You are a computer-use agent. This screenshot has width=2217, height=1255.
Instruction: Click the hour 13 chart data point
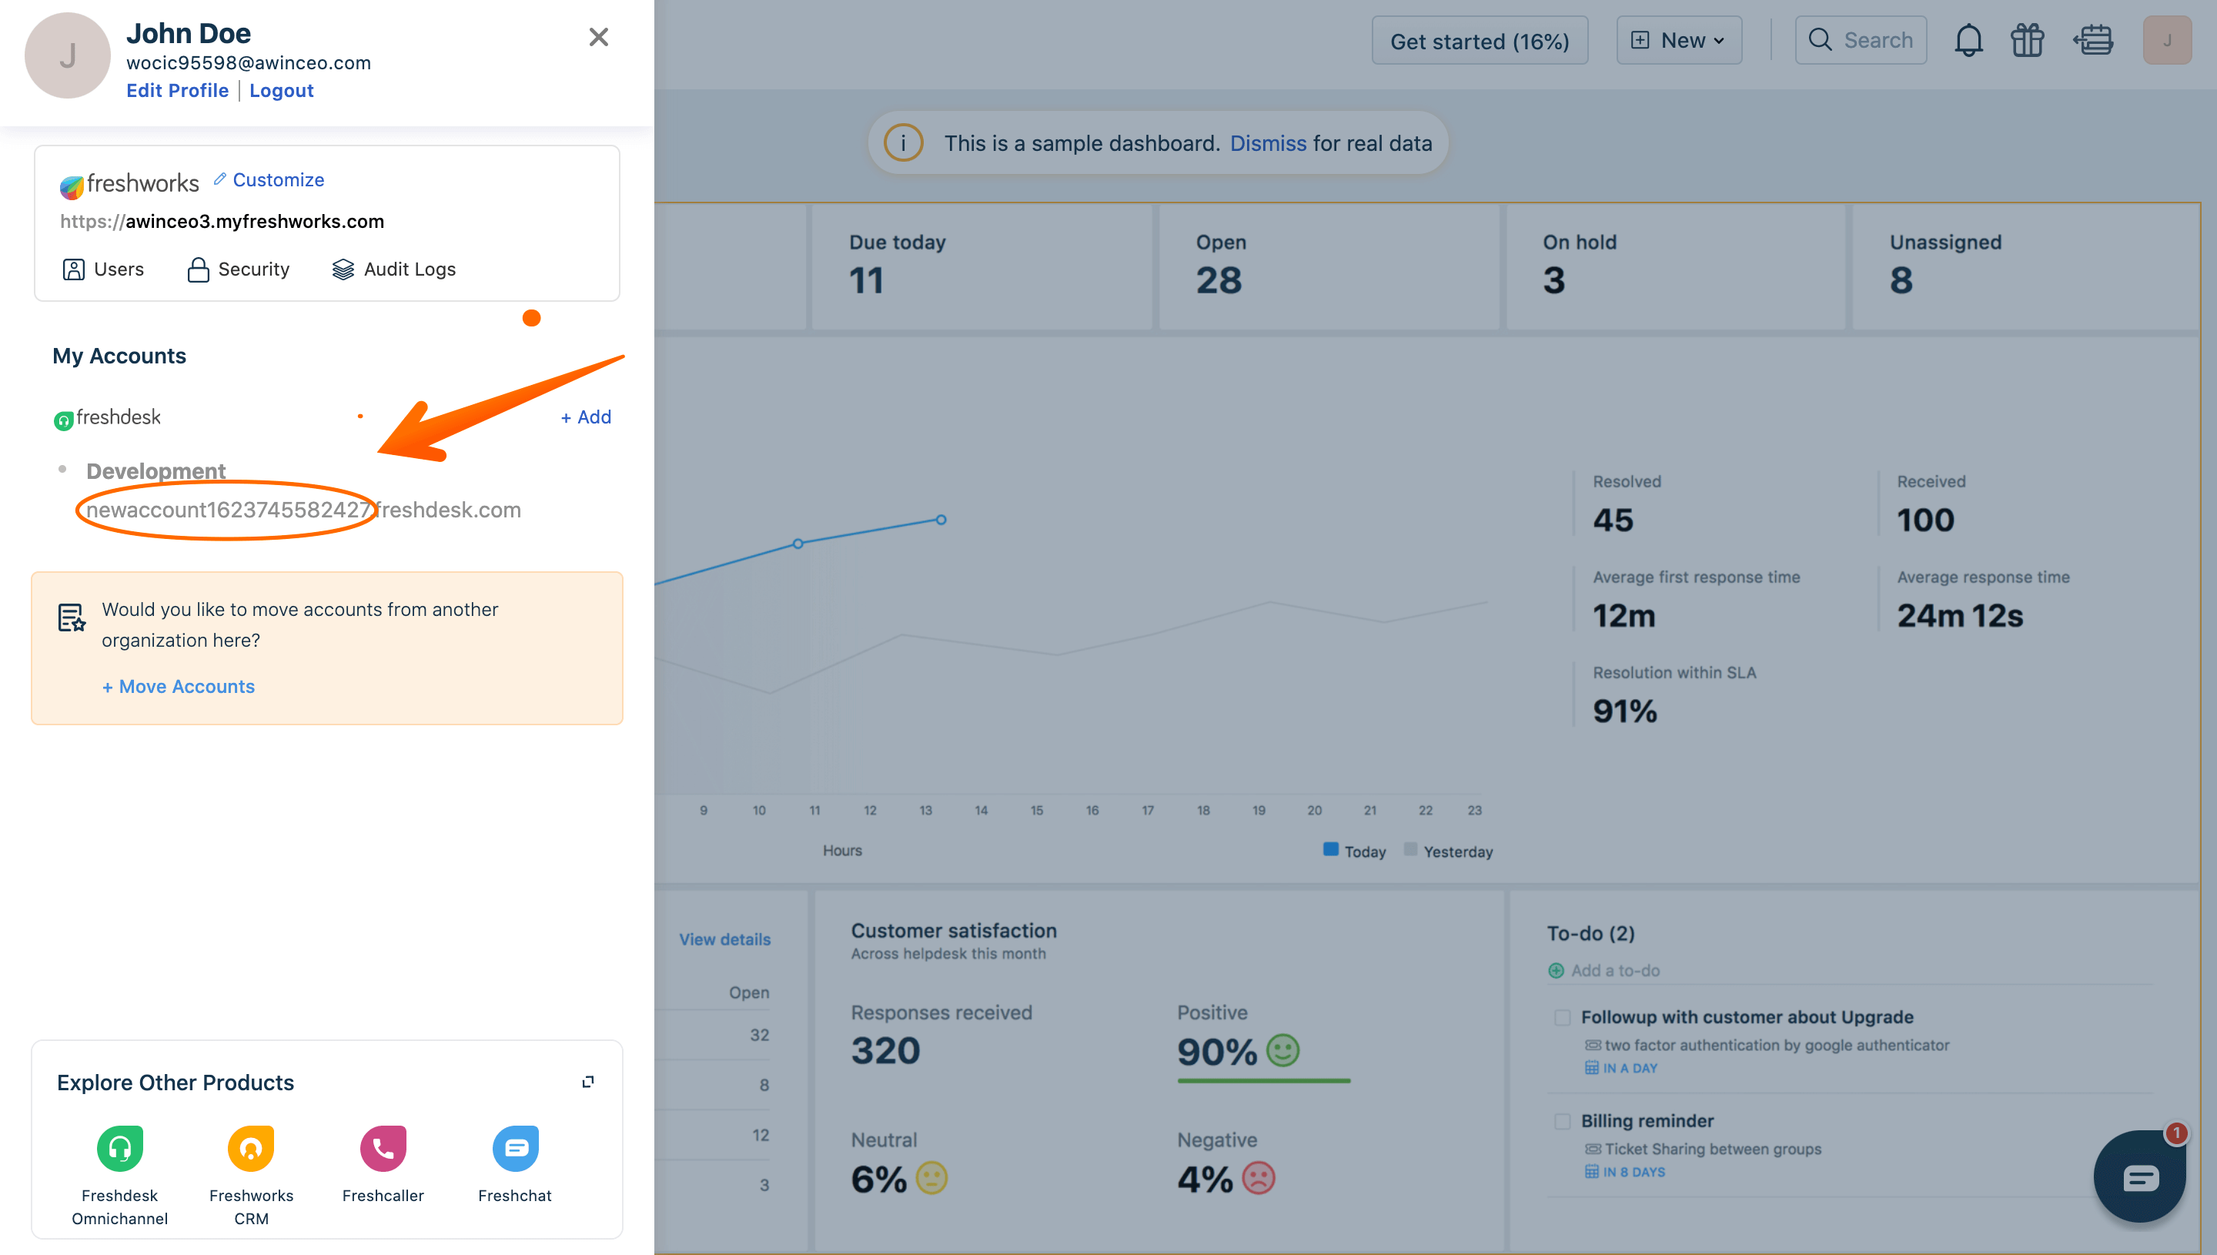(x=941, y=520)
